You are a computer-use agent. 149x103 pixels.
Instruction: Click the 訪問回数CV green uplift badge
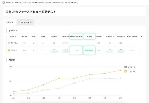[x=110, y=51]
